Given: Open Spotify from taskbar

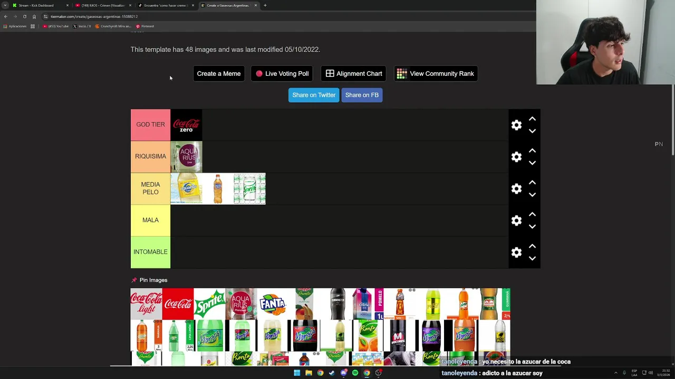Looking at the screenshot, I should point(355,373).
